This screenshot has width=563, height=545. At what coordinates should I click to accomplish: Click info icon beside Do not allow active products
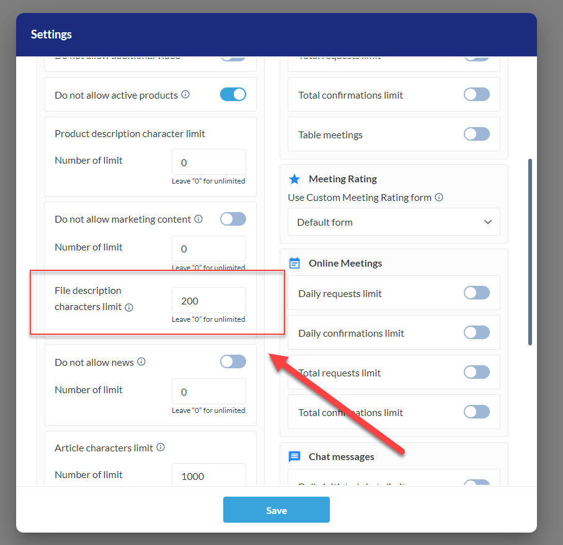(185, 94)
